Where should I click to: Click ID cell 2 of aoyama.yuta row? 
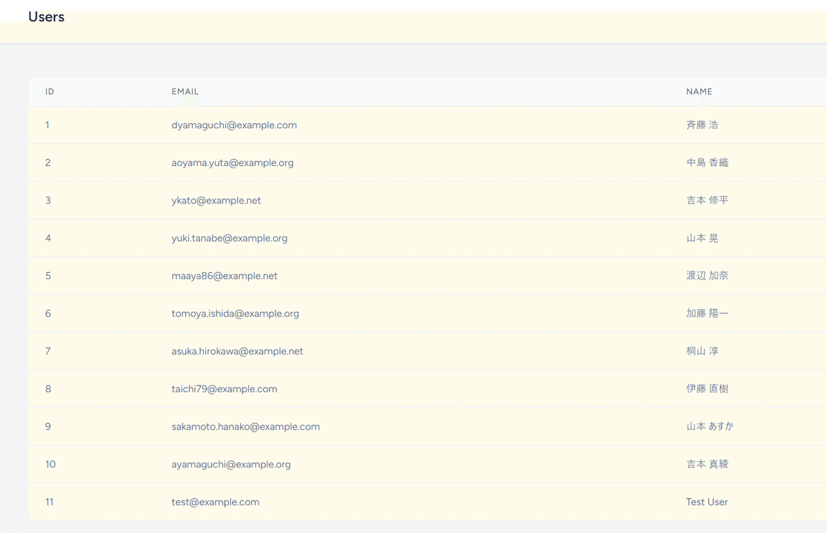pyautogui.click(x=48, y=163)
